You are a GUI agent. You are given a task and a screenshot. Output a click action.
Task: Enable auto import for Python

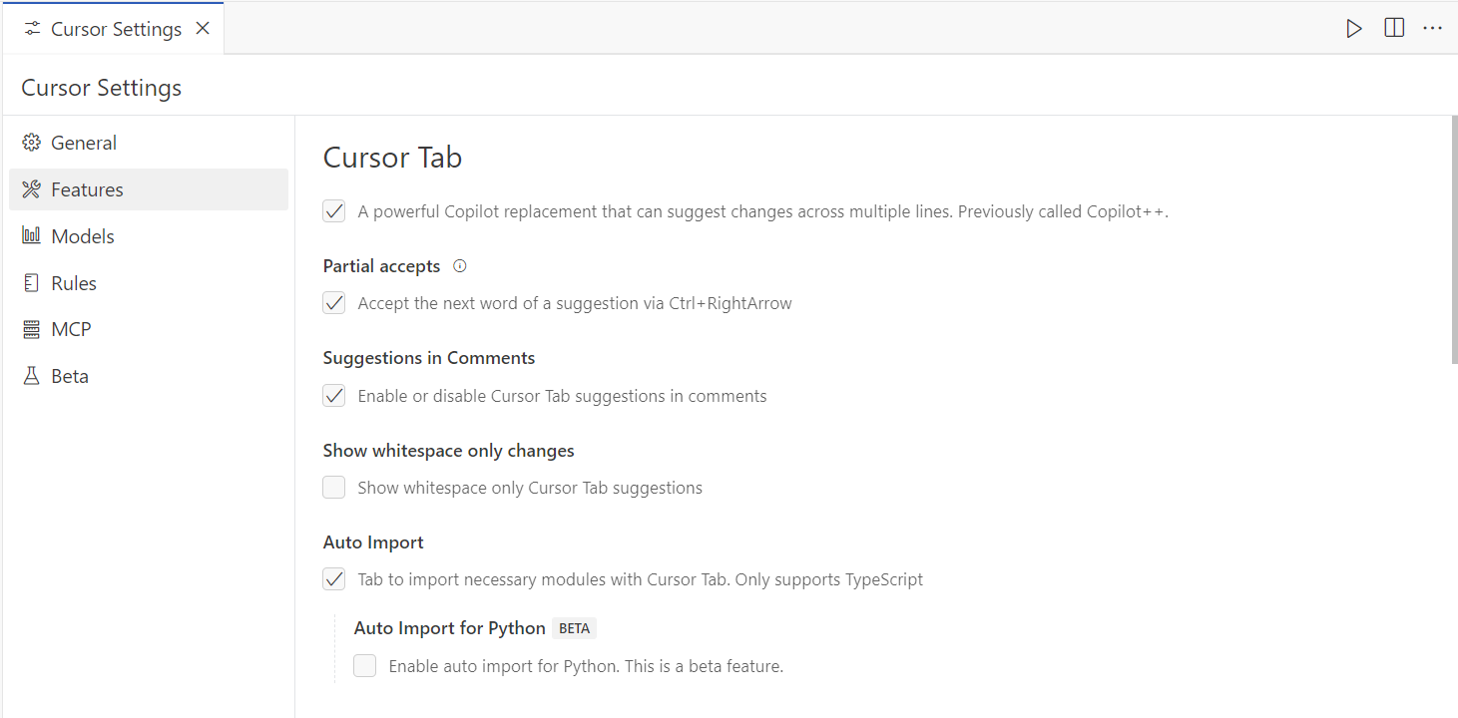[x=365, y=666]
